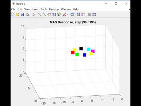
Task: Open the File menu
Action: [x=13, y=9]
